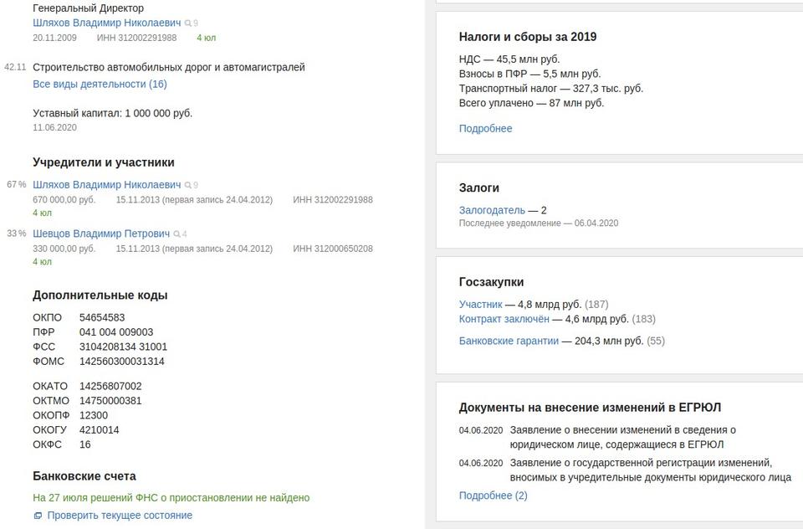This screenshot has height=529, width=803.
Task: Open founder Шляхов with 67% share
Action: pyautogui.click(x=106, y=185)
